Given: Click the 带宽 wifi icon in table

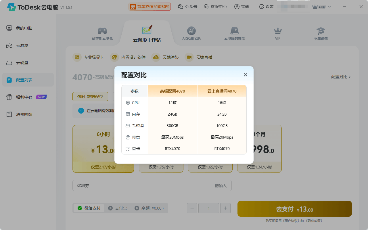Looking at the screenshot, I should pos(128,137).
